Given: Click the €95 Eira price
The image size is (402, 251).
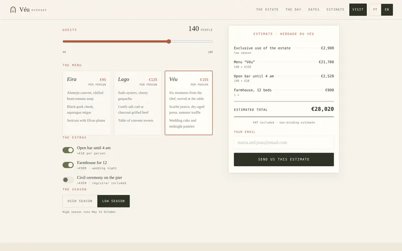Looking at the screenshot, I should click(103, 80).
